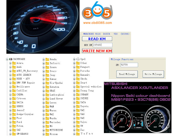The width and height of the screenshot is (175, 139).
Task: Click the Opel logo icon
Action: click(x=78, y=59)
